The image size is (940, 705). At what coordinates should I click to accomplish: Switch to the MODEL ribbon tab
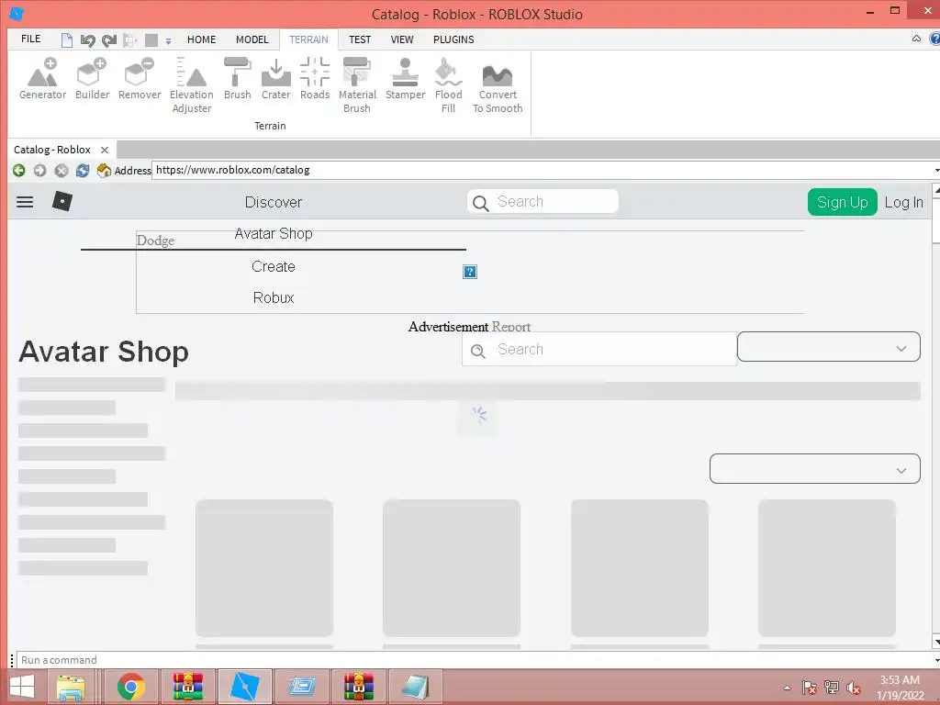[252, 39]
